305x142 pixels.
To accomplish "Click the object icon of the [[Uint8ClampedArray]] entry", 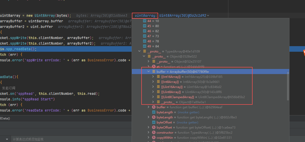I will (158, 97).
